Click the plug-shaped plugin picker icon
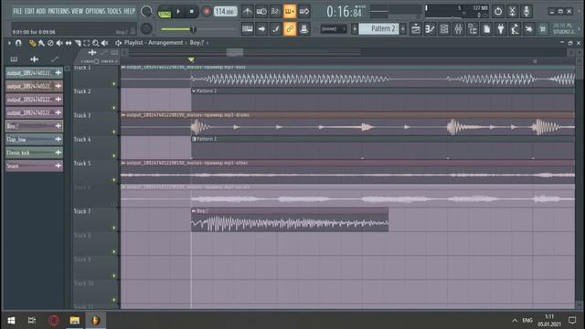 click(x=501, y=29)
